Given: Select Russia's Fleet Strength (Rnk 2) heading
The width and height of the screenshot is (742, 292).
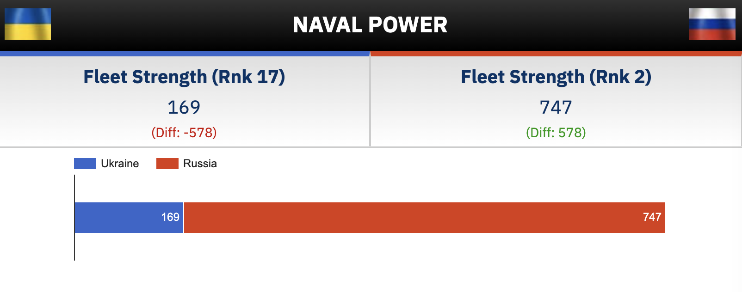Looking at the screenshot, I should (556, 77).
